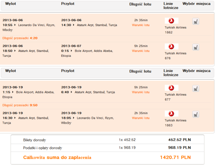215x166 pixels.
Task: Select seat for Turkish Airlines flight 1863
Action: click(x=195, y=114)
